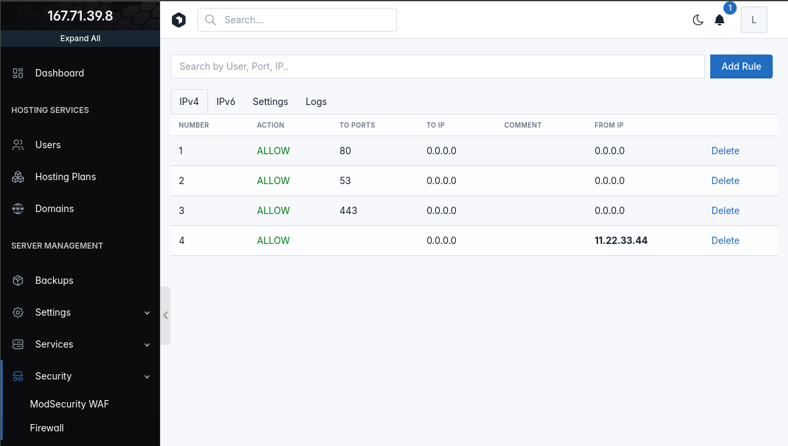Collapse the Security submenu chevron

[x=148, y=377]
